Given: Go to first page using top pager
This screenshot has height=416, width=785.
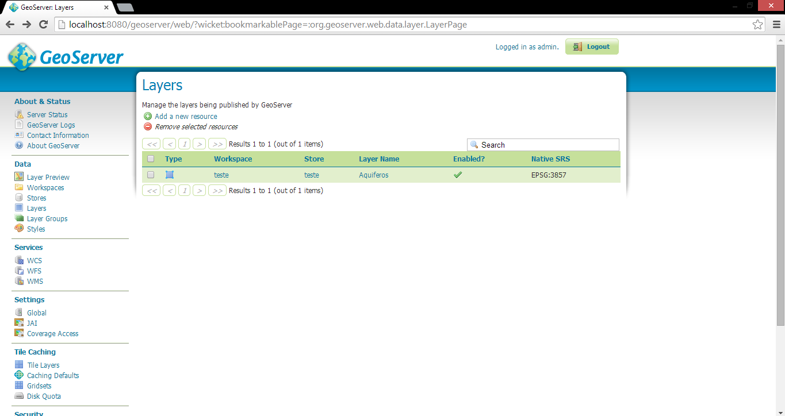Looking at the screenshot, I should pos(151,144).
